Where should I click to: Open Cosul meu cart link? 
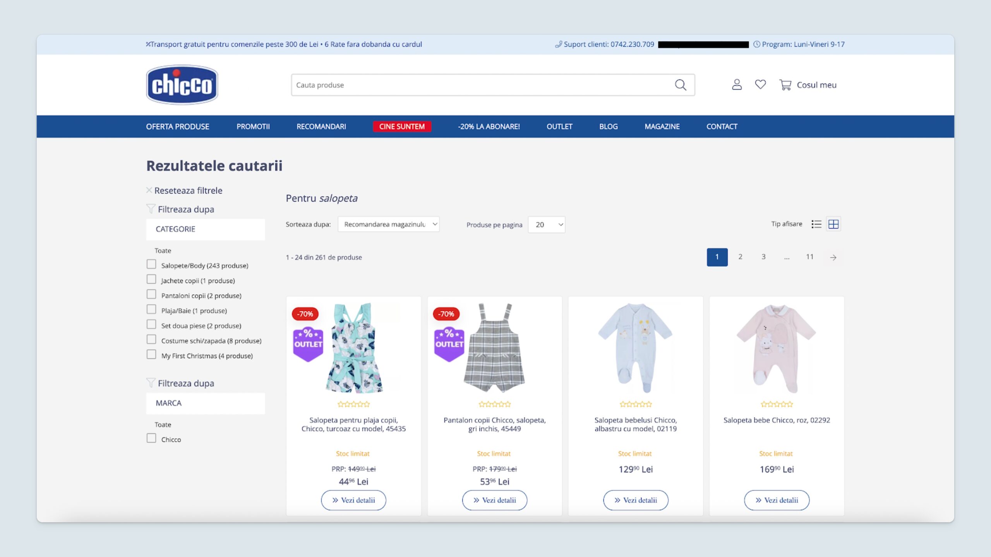(816, 85)
